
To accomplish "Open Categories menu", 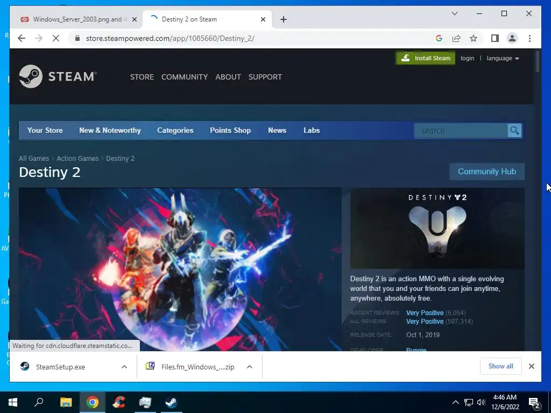I will coord(175,130).
